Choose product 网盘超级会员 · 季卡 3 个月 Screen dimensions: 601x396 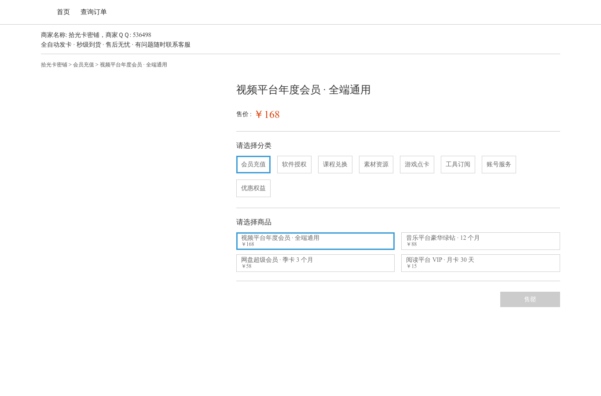point(315,263)
